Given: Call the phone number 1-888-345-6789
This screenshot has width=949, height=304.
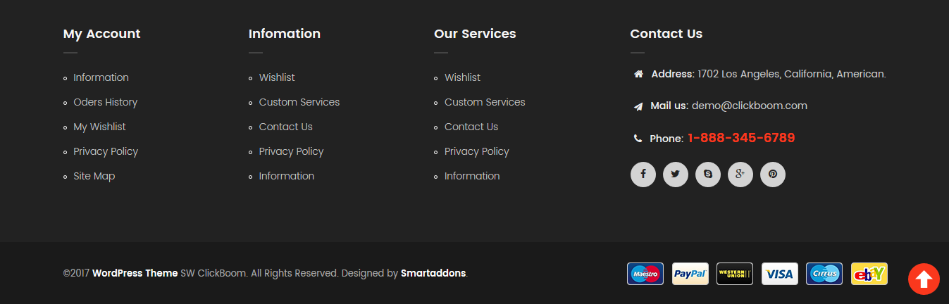Looking at the screenshot, I should [x=741, y=138].
